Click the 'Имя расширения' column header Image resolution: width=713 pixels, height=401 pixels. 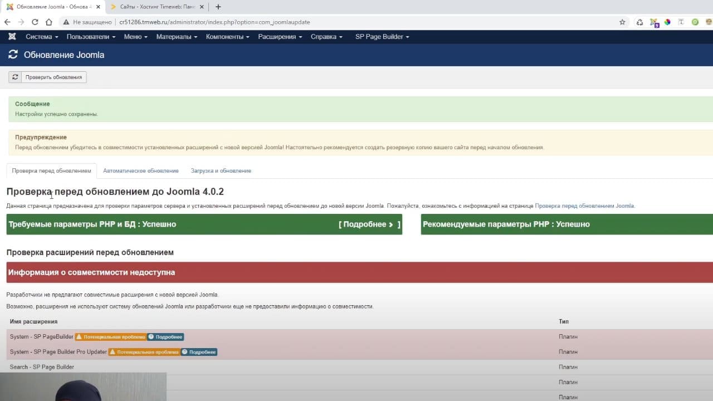click(x=33, y=321)
